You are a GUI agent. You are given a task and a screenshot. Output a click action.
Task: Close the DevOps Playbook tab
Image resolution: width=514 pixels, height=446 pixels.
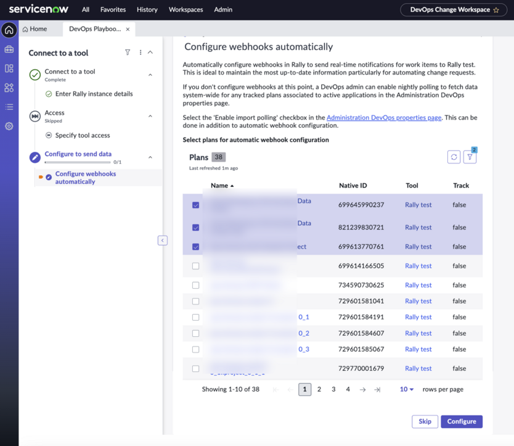[128, 29]
